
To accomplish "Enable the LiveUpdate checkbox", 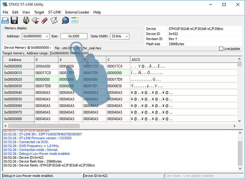I will 221,48.
